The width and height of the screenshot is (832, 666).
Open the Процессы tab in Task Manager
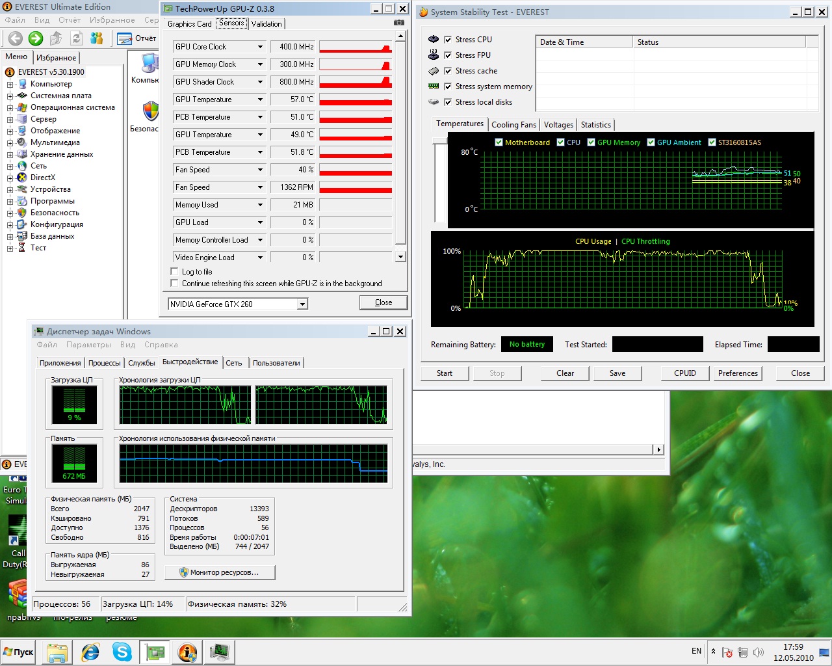pyautogui.click(x=104, y=363)
